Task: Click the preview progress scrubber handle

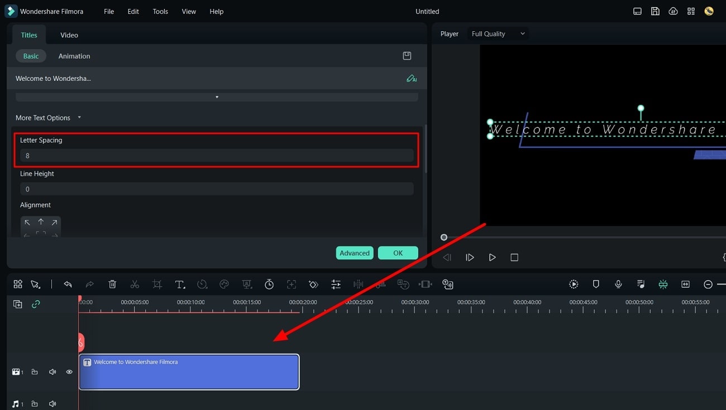Action: 444,237
